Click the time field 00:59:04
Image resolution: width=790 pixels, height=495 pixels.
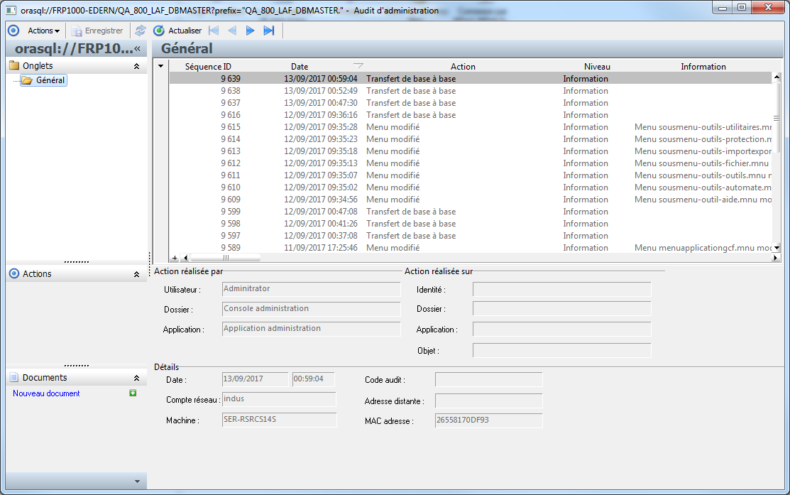[314, 379]
